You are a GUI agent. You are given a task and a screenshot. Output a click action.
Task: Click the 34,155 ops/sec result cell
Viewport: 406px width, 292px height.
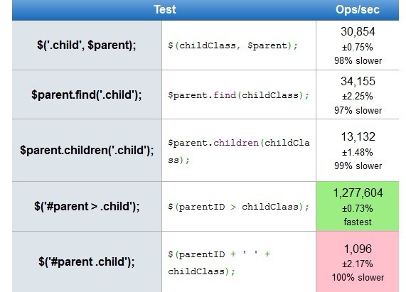[358, 94]
